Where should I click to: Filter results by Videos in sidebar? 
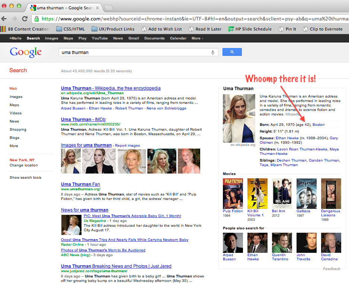coord(16,113)
